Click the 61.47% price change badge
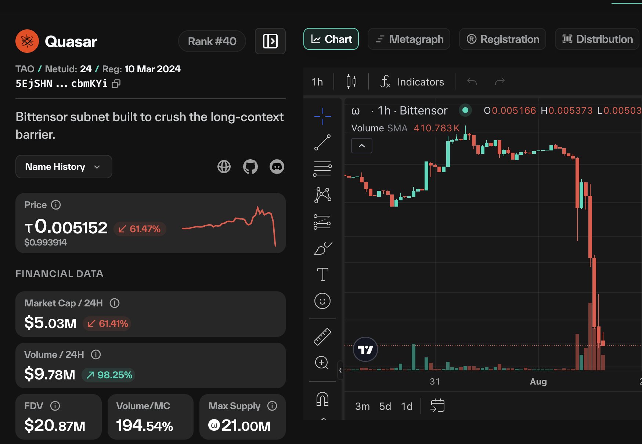The width and height of the screenshot is (642, 444). coord(140,229)
